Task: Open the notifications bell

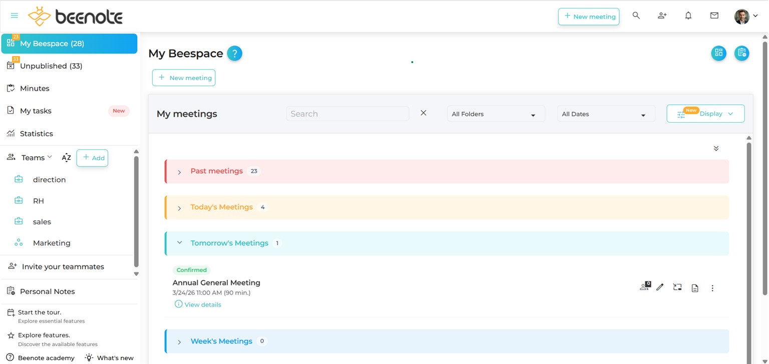Action: pyautogui.click(x=688, y=16)
